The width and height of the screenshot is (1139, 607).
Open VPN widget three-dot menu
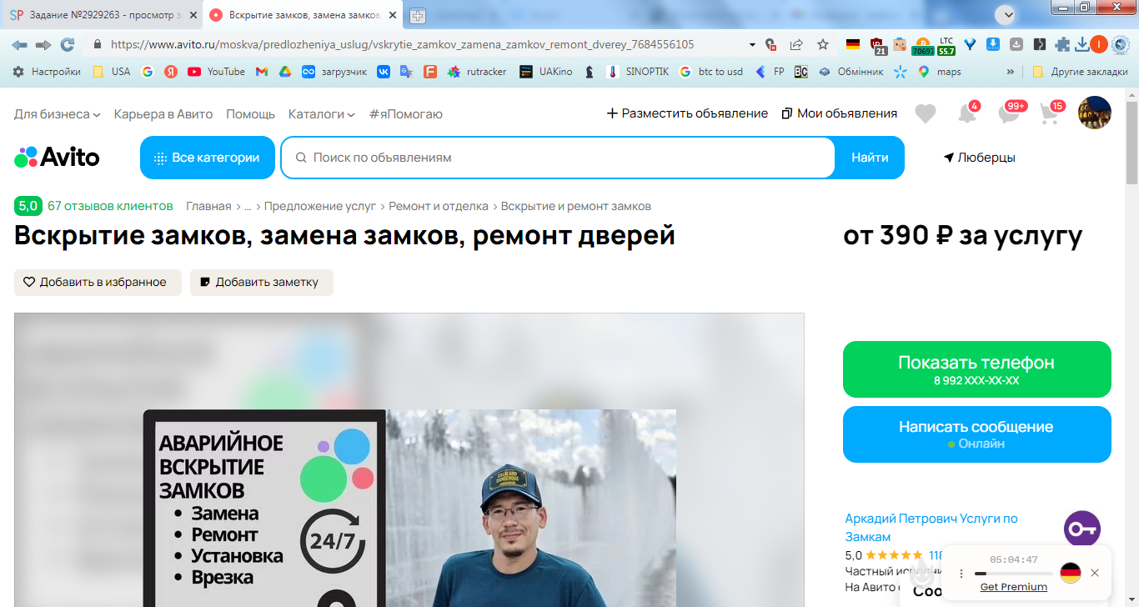(x=961, y=574)
